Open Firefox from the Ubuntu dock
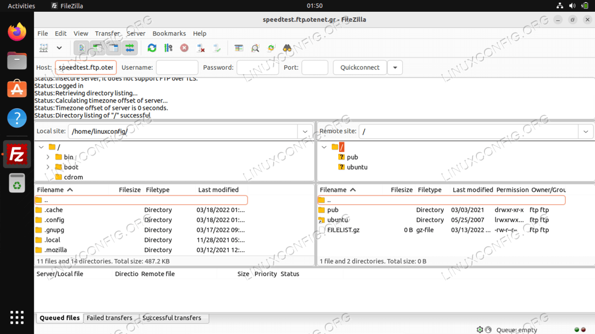 17,32
